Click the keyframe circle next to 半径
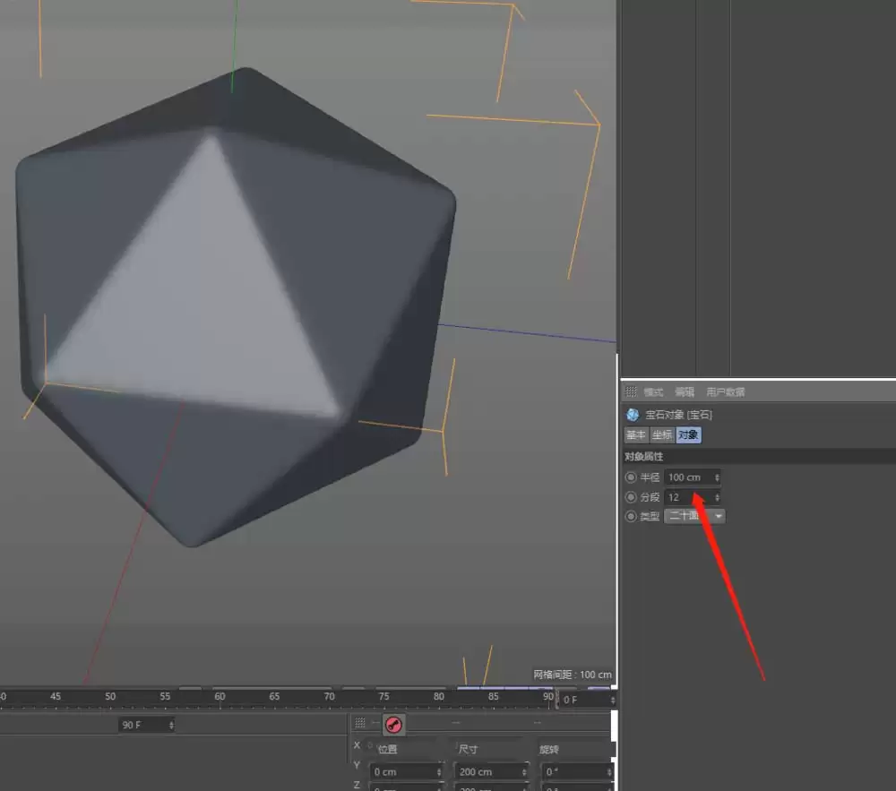This screenshot has height=791, width=896. tap(630, 477)
